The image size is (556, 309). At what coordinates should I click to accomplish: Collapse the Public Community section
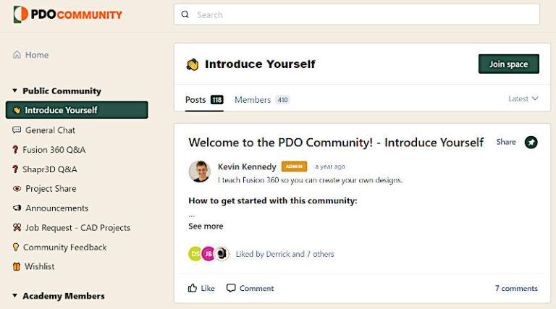click(x=15, y=90)
